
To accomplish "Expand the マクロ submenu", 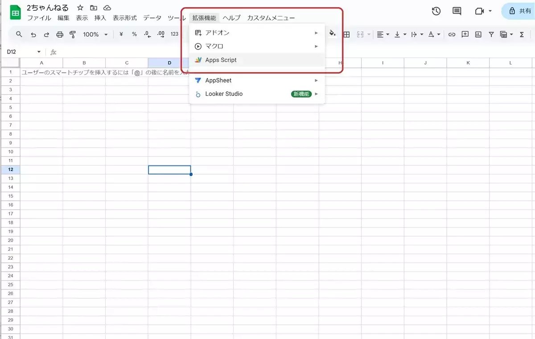I will click(x=257, y=46).
